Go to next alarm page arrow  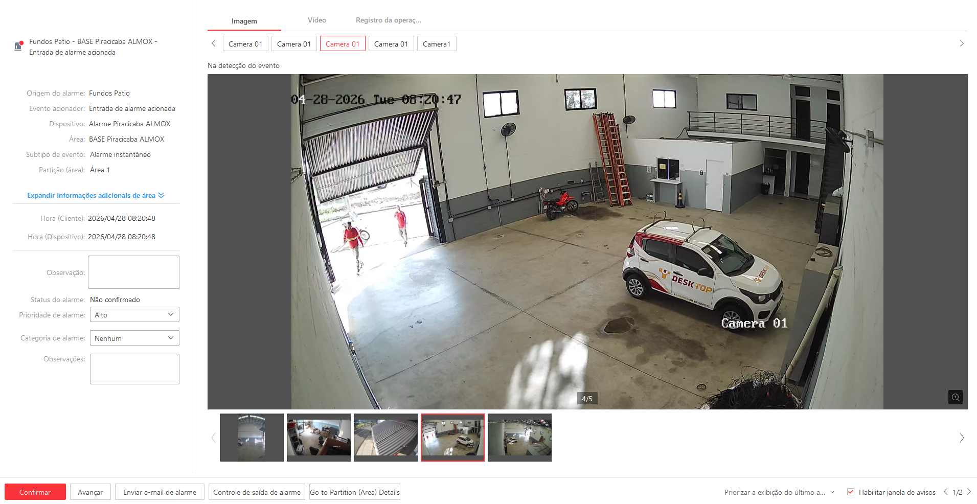(969, 492)
